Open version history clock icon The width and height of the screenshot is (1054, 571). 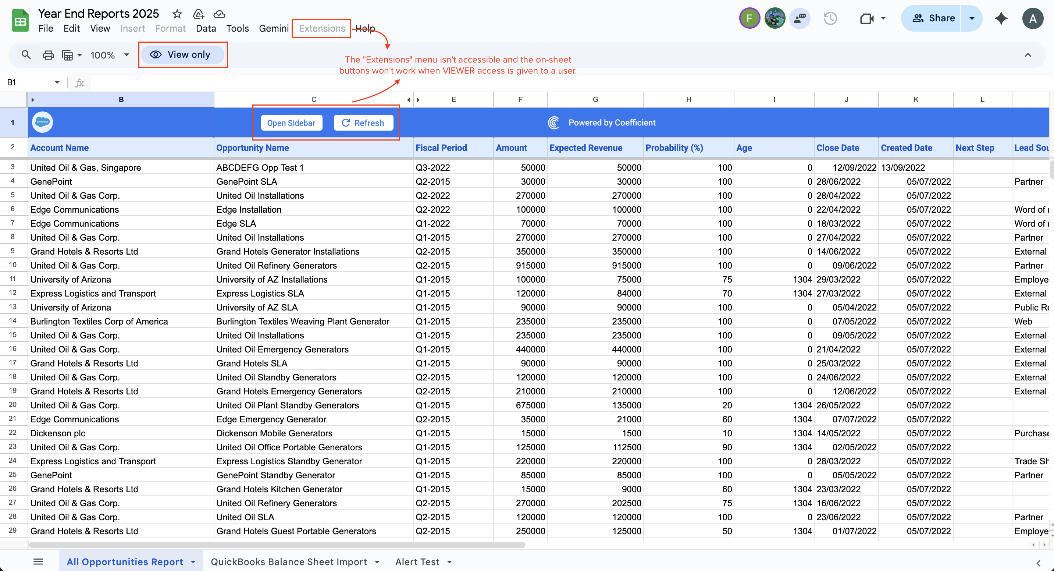click(830, 18)
